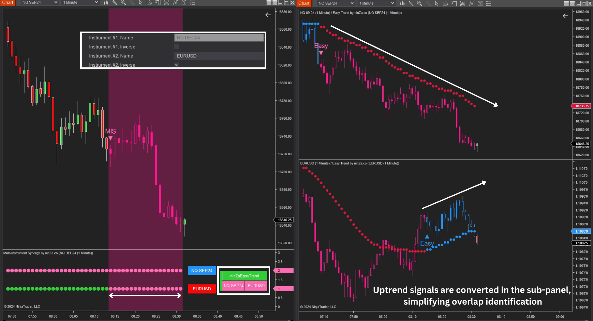The image size is (593, 321).
Task: Click the Chart Trader icon on left toolbar
Action: click(x=157, y=3)
